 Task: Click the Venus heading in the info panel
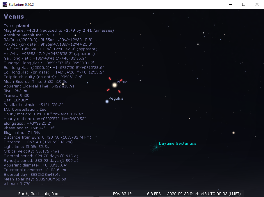click(x=14, y=17)
